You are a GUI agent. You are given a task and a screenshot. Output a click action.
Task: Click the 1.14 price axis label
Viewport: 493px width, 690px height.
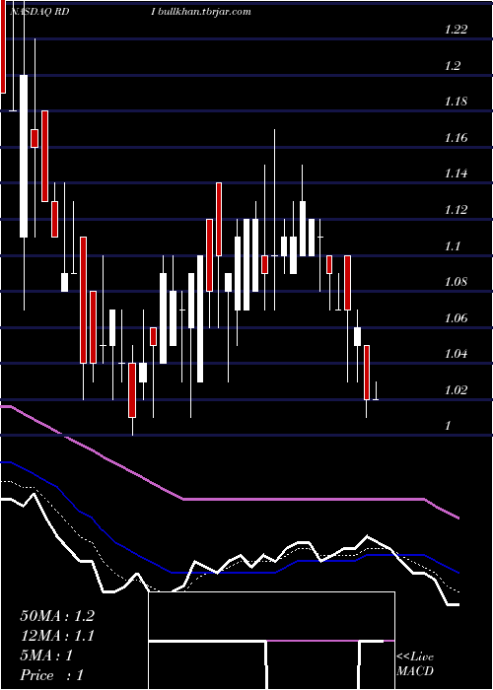click(x=456, y=173)
